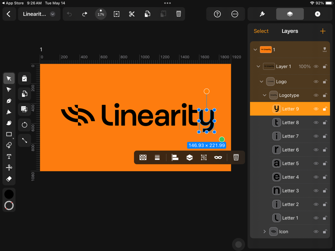Tap the artboard 1 thumbnail
This screenshot has width=335, height=251.
[x=266, y=50]
